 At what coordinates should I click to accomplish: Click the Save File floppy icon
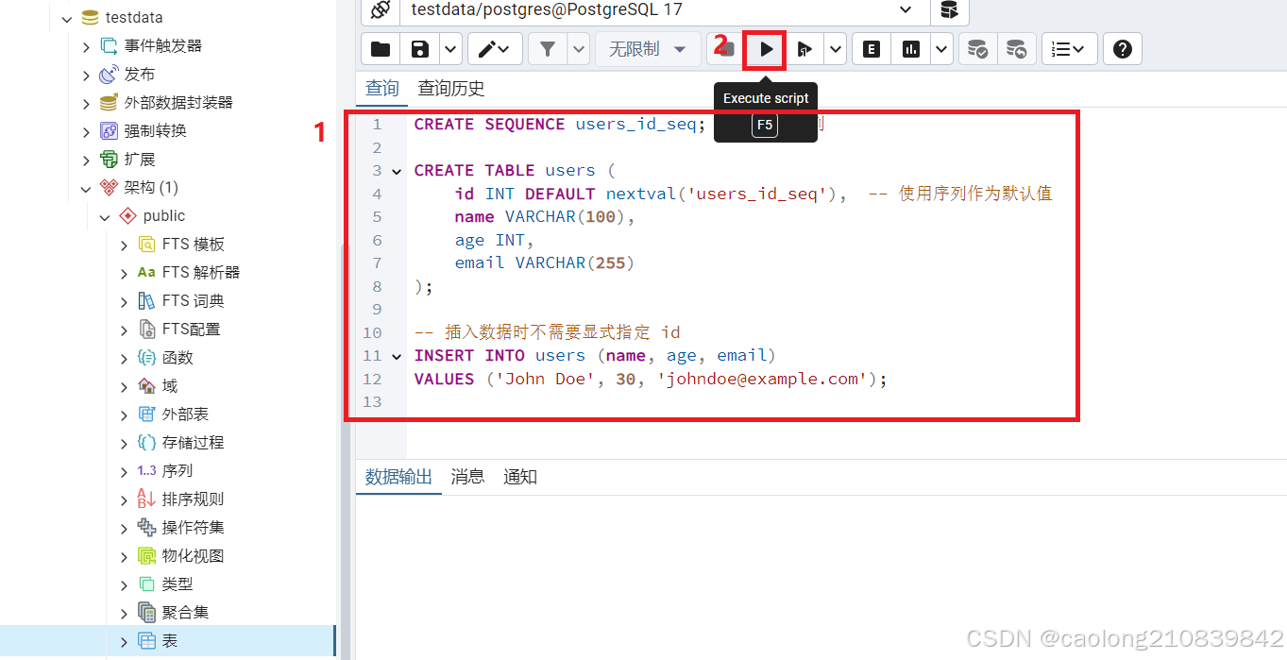pos(420,49)
